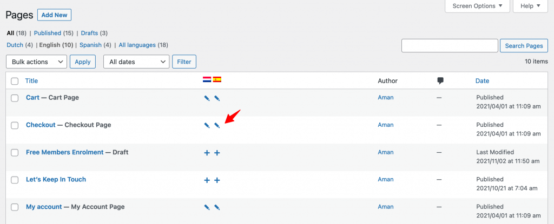This screenshot has width=554, height=224.
Task: Click the 2021/10/21 at 7:04 am date
Action: tap(506, 188)
